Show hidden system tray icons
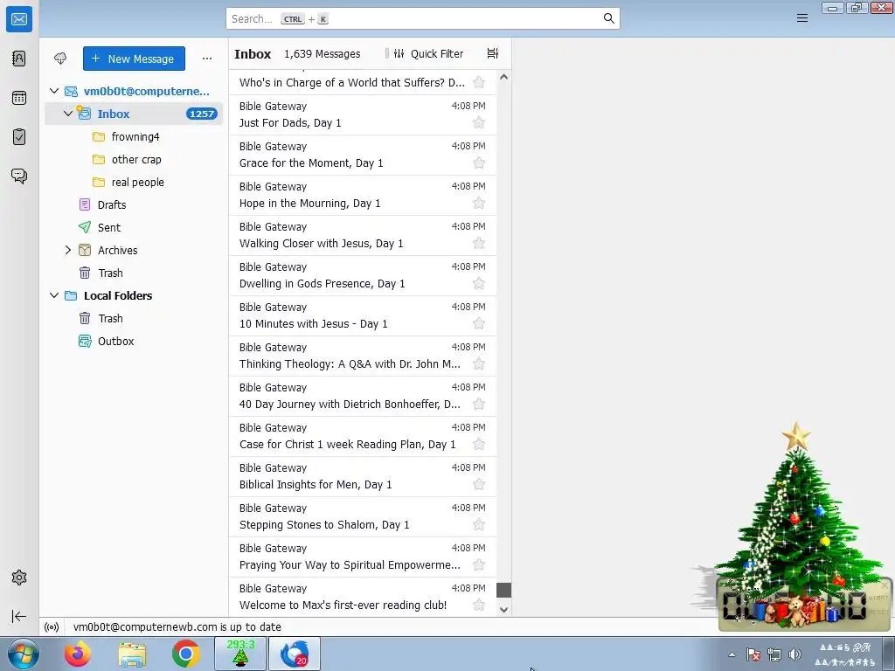This screenshot has height=671, width=895. 732,654
